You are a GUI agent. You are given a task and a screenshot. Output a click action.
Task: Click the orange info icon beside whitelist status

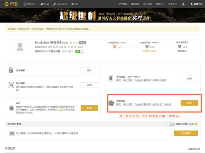(x=196, y=124)
